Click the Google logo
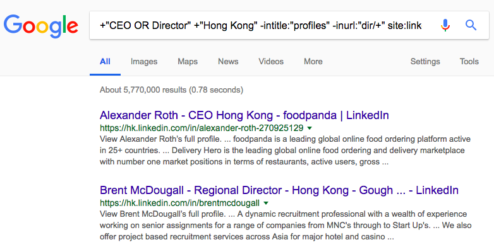 point(41,26)
